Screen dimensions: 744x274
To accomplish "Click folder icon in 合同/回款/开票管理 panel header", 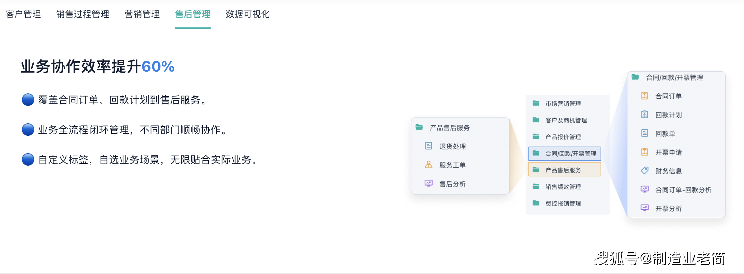I will (x=635, y=77).
